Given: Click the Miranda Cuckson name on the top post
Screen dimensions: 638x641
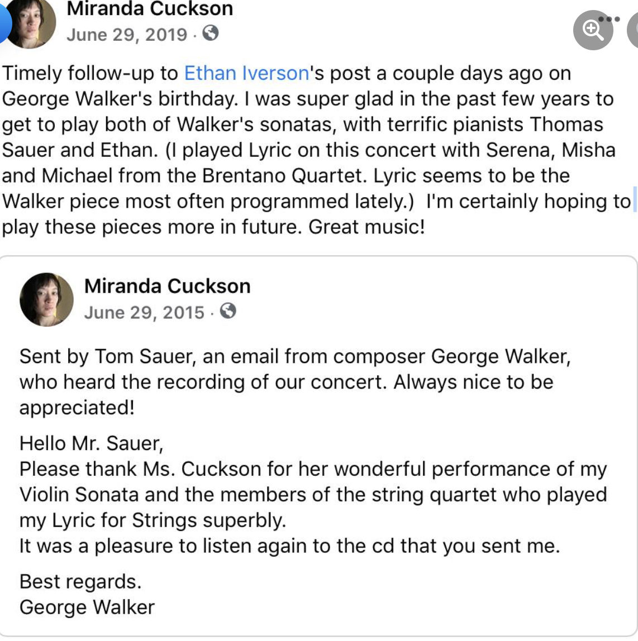Looking at the screenshot, I should tap(150, 8).
